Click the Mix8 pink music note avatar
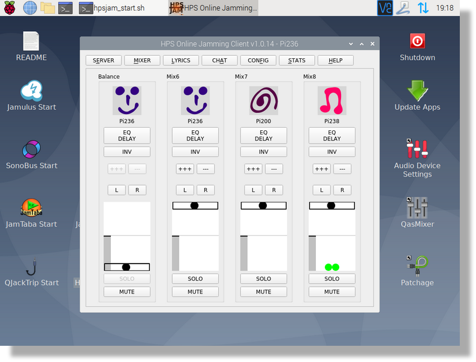The height and width of the screenshot is (362, 476). coord(332,100)
